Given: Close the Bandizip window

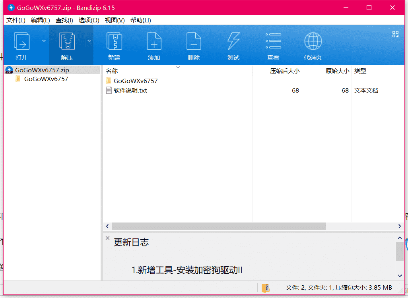Looking at the screenshot, I should [x=392, y=8].
